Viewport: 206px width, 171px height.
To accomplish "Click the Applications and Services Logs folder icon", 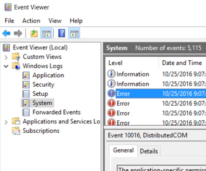I will pyautogui.click(x=16, y=121).
